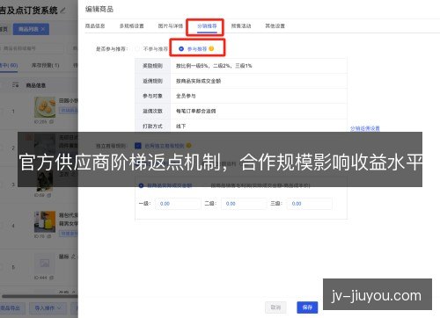
Task: Click the 打款方式 row label
Action: [x=152, y=126]
